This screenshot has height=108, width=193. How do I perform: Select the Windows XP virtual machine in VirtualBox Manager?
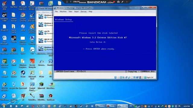[x=45, y=16]
